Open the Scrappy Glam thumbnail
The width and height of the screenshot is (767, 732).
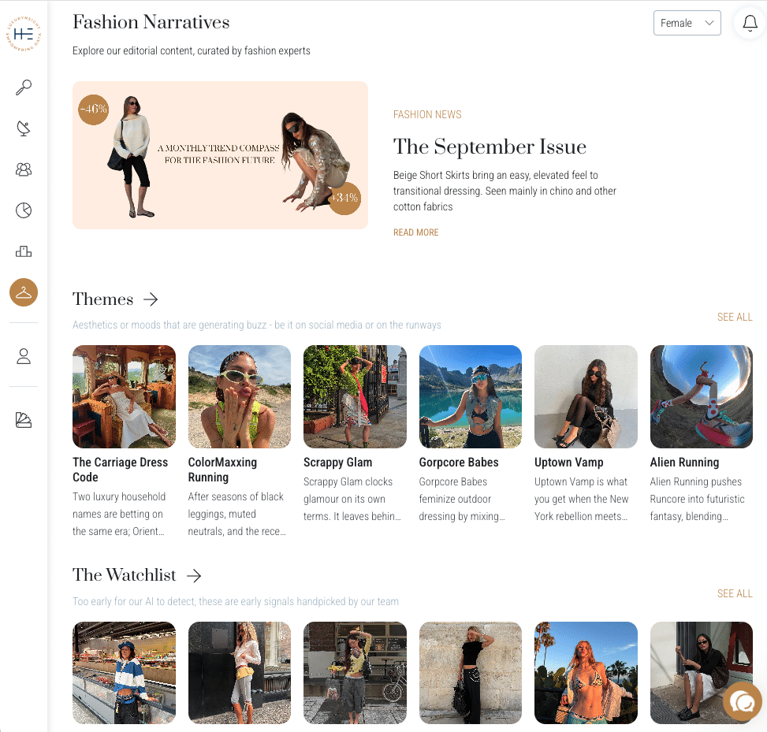click(x=355, y=396)
